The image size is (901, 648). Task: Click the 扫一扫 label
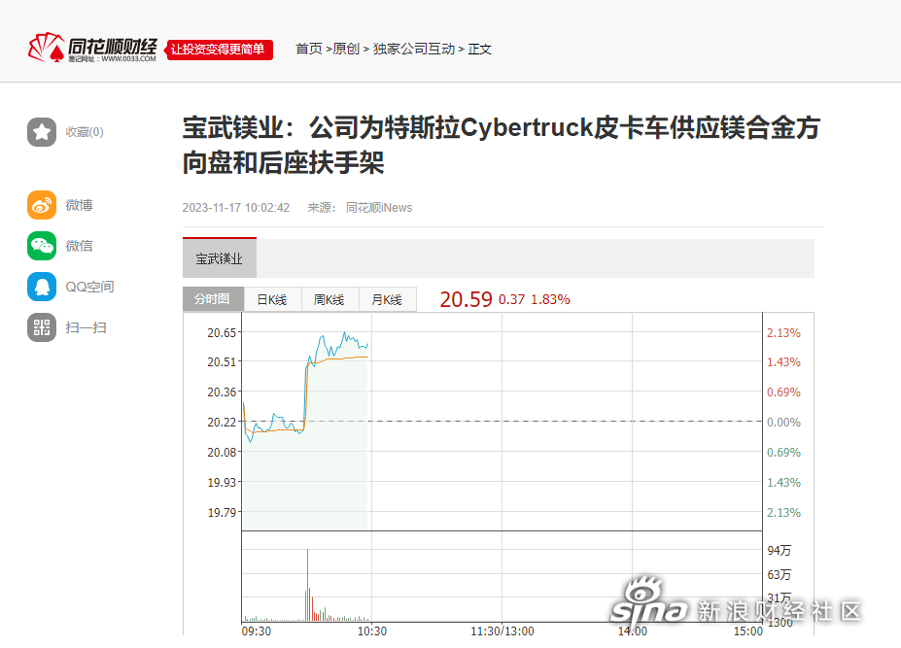pos(87,327)
